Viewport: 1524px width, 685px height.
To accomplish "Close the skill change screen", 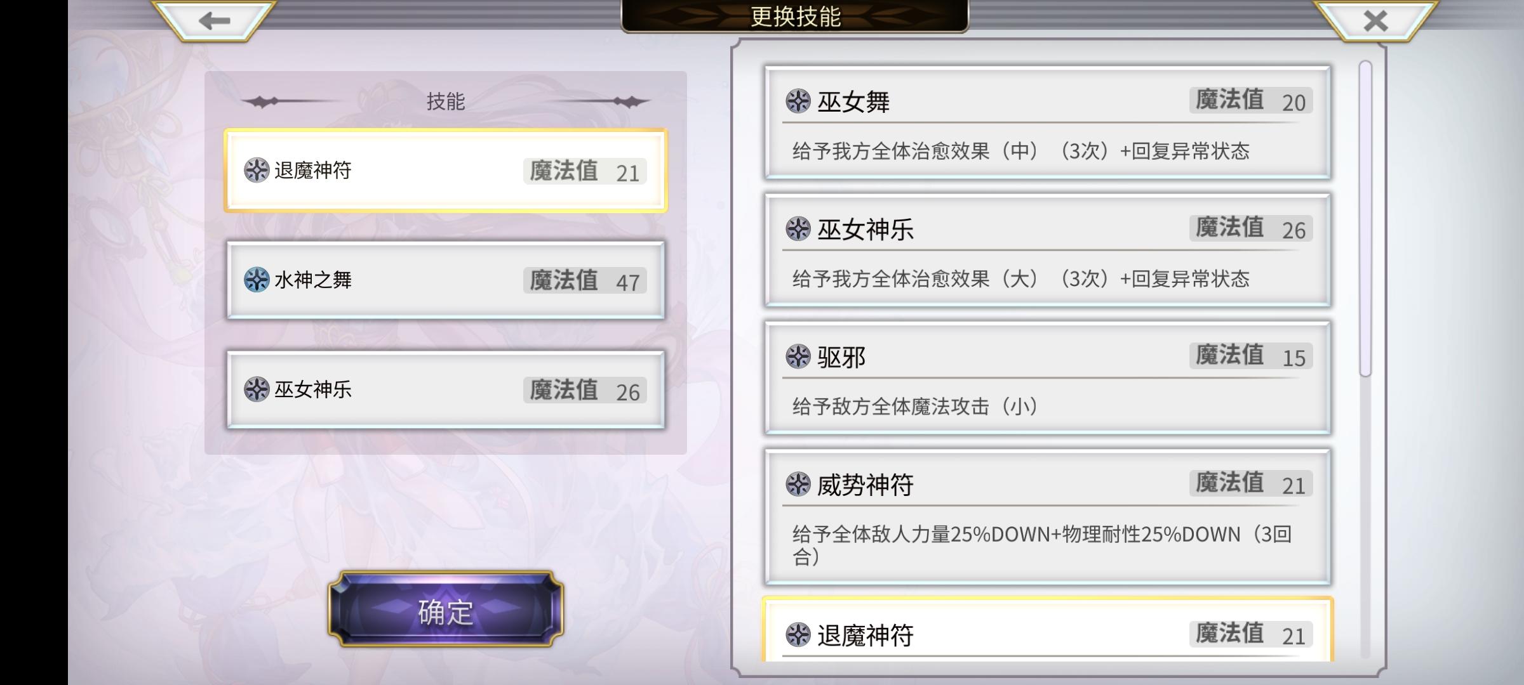I will [x=1375, y=21].
